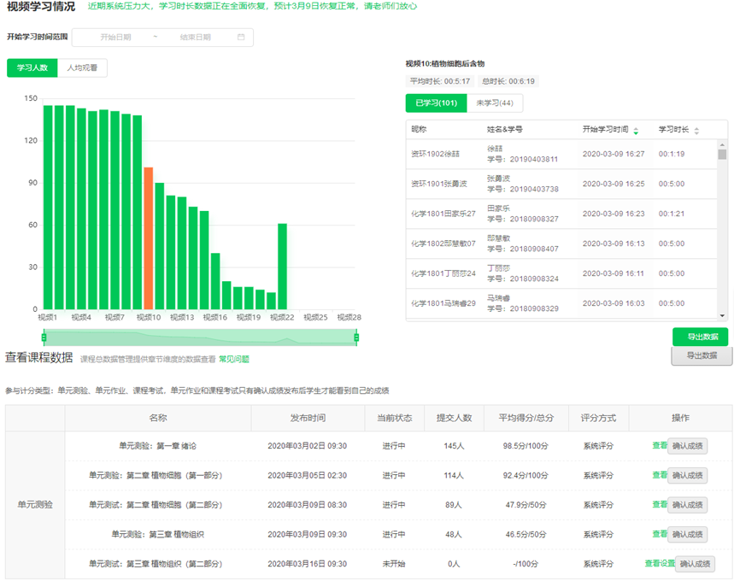This screenshot has width=734, height=581.
Task: Click the first green bar for 视频1
Action: tap(48, 208)
